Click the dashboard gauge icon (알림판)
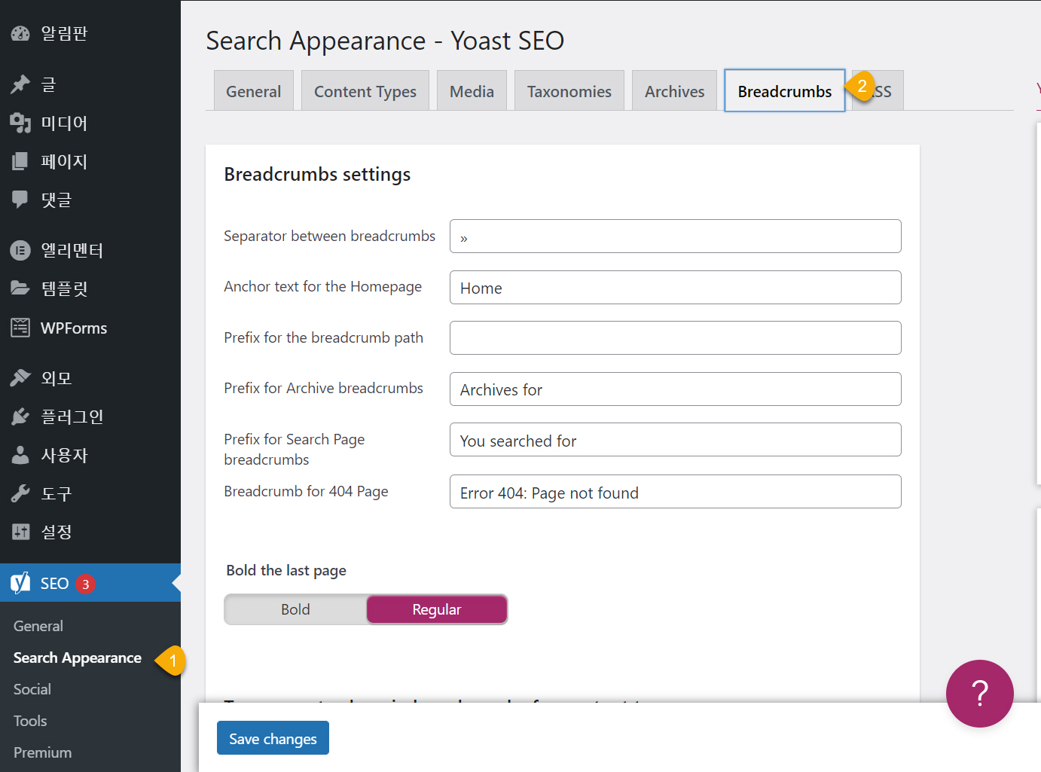Screen dimensions: 1041x772 coord(20,34)
